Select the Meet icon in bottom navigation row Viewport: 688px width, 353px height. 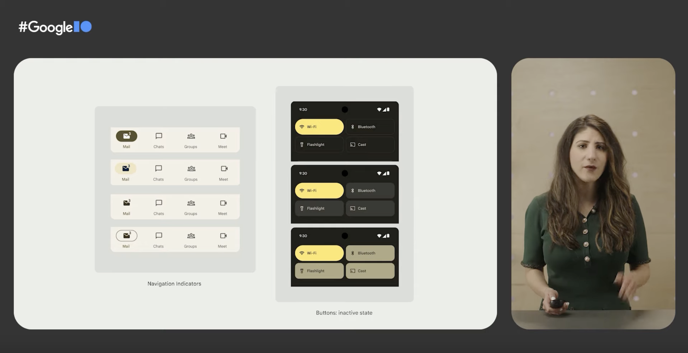point(223,235)
